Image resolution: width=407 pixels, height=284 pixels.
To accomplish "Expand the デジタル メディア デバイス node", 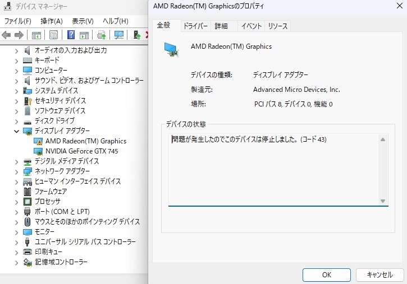I will (x=17, y=162).
